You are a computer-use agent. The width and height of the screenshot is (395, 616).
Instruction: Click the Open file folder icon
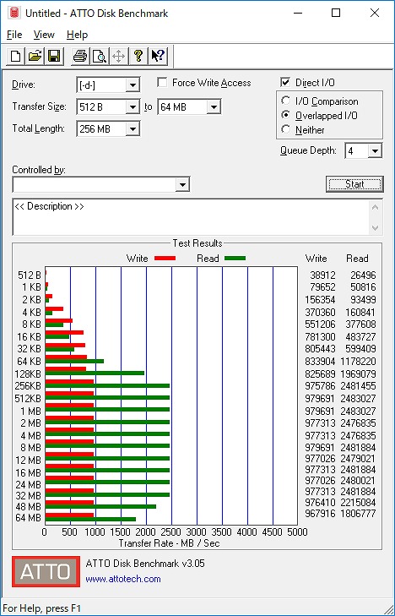click(x=35, y=56)
